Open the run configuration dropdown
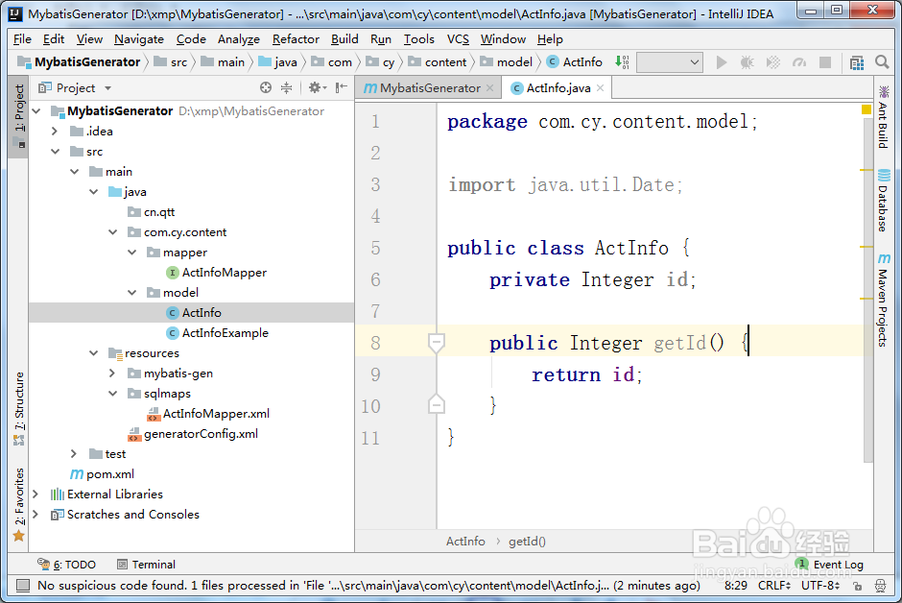Image resolution: width=902 pixels, height=603 pixels. pos(670,62)
